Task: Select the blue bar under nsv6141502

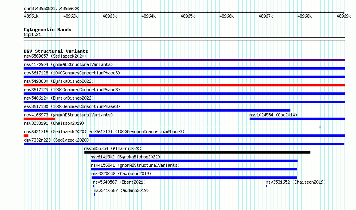Action: point(194,161)
